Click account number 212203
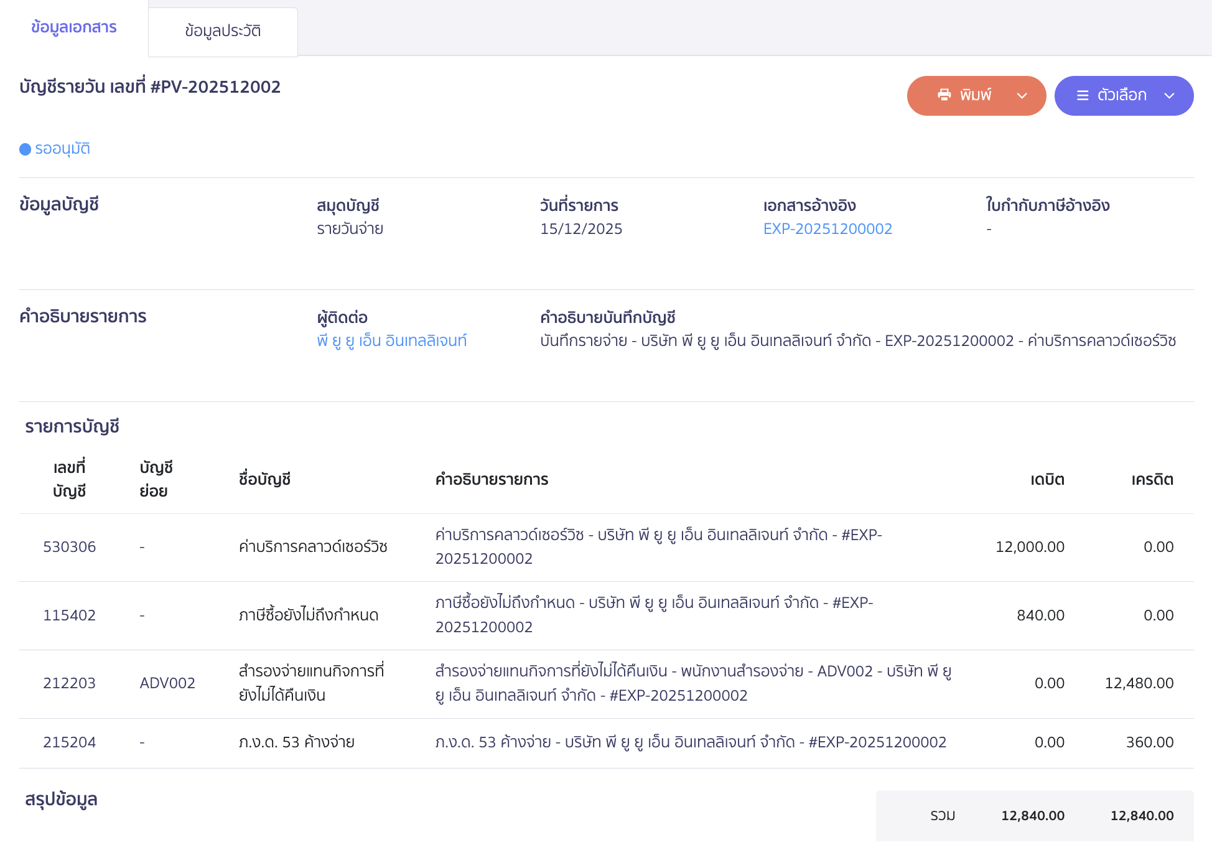 (x=70, y=683)
